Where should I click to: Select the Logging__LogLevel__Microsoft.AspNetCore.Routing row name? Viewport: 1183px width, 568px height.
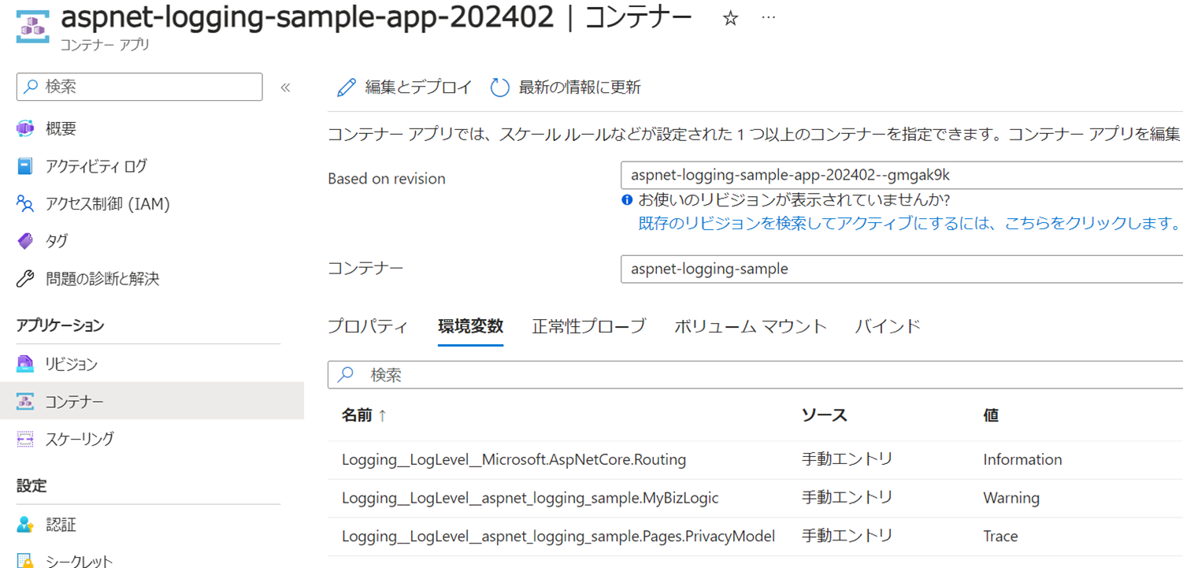tap(514, 459)
